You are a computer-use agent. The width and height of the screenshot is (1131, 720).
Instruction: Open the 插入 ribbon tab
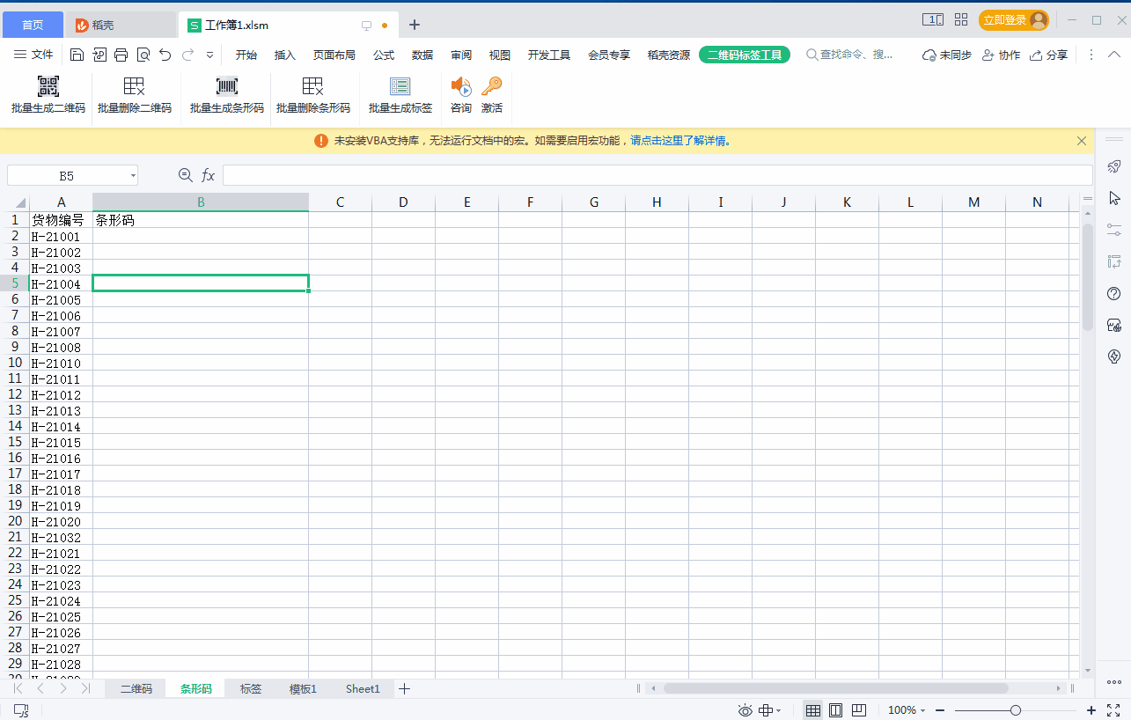[x=285, y=55]
